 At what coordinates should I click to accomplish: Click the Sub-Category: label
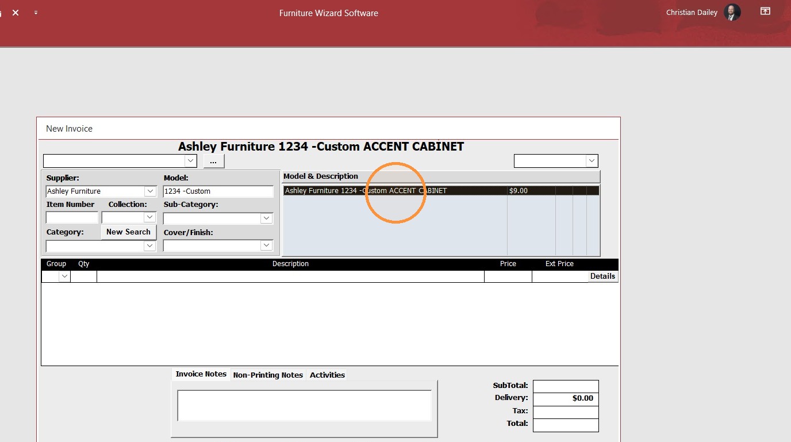pos(191,205)
